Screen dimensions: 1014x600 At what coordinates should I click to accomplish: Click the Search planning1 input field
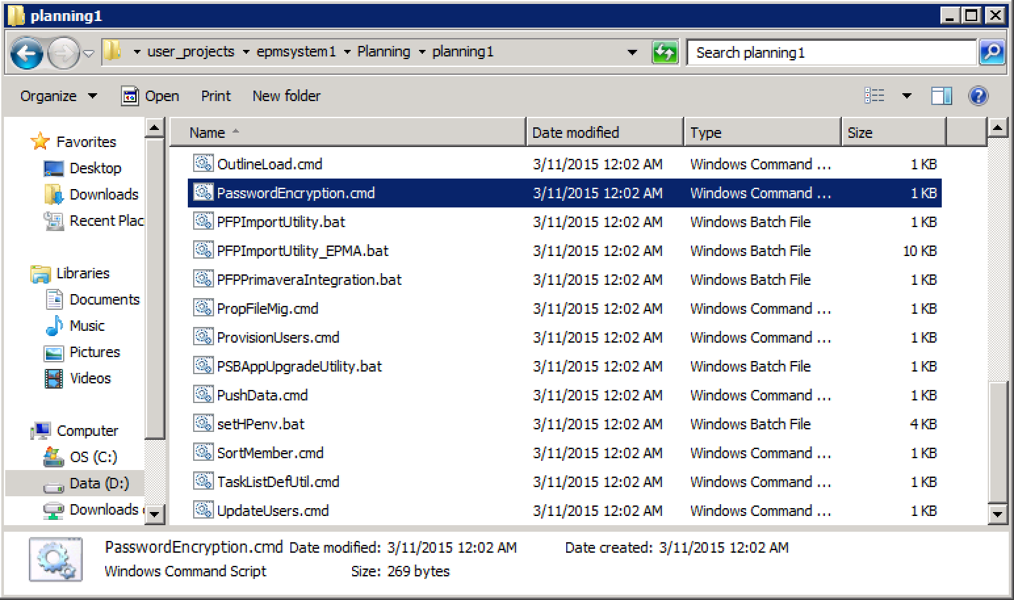pyautogui.click(x=830, y=53)
